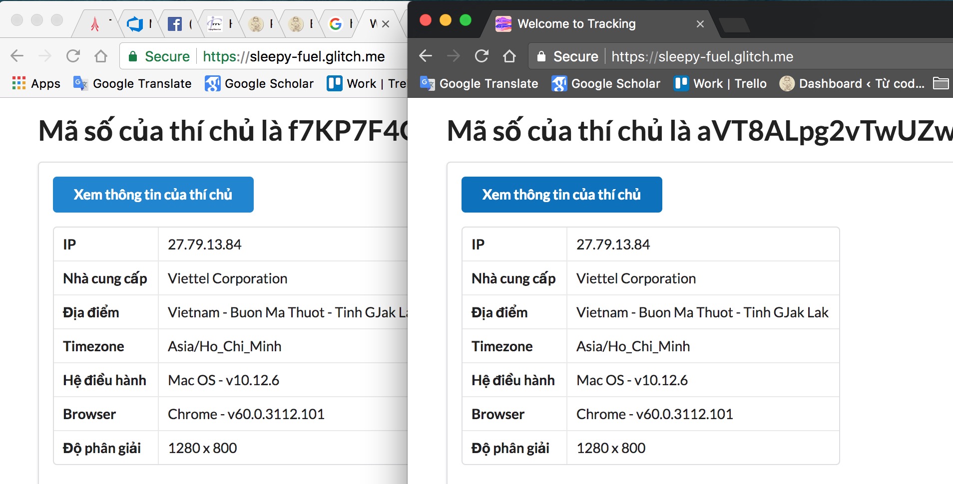
Task: Click the Home icon in left browser window
Action: pyautogui.click(x=101, y=56)
